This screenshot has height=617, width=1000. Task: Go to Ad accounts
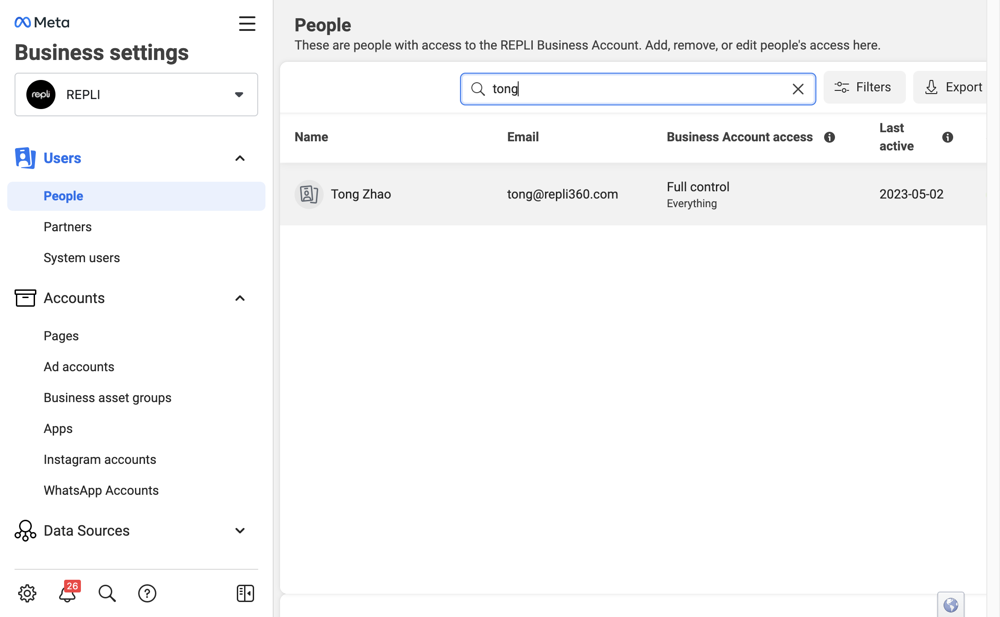click(79, 367)
